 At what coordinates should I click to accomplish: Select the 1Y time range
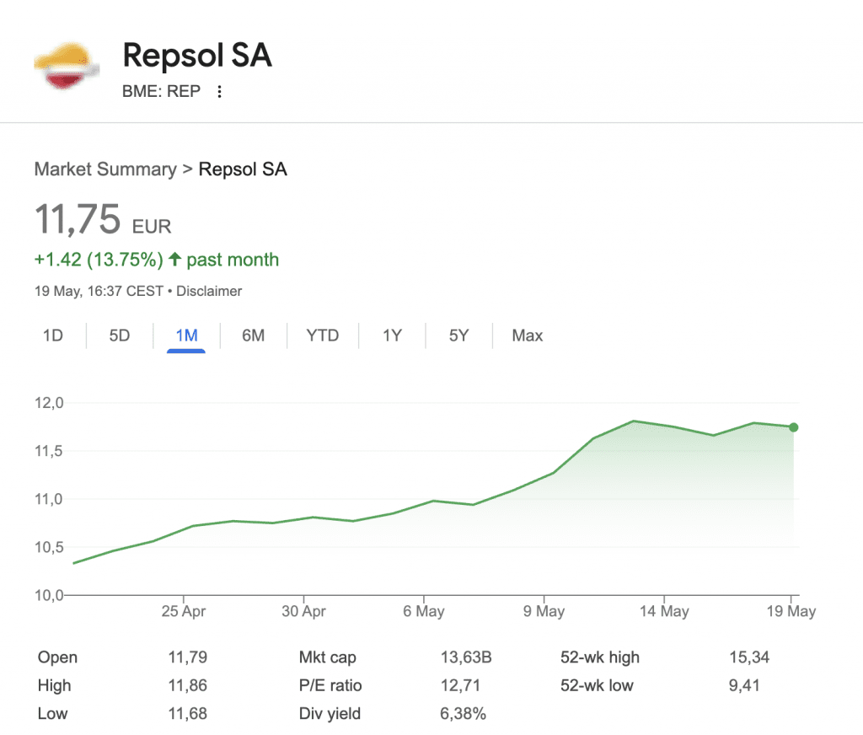392,335
